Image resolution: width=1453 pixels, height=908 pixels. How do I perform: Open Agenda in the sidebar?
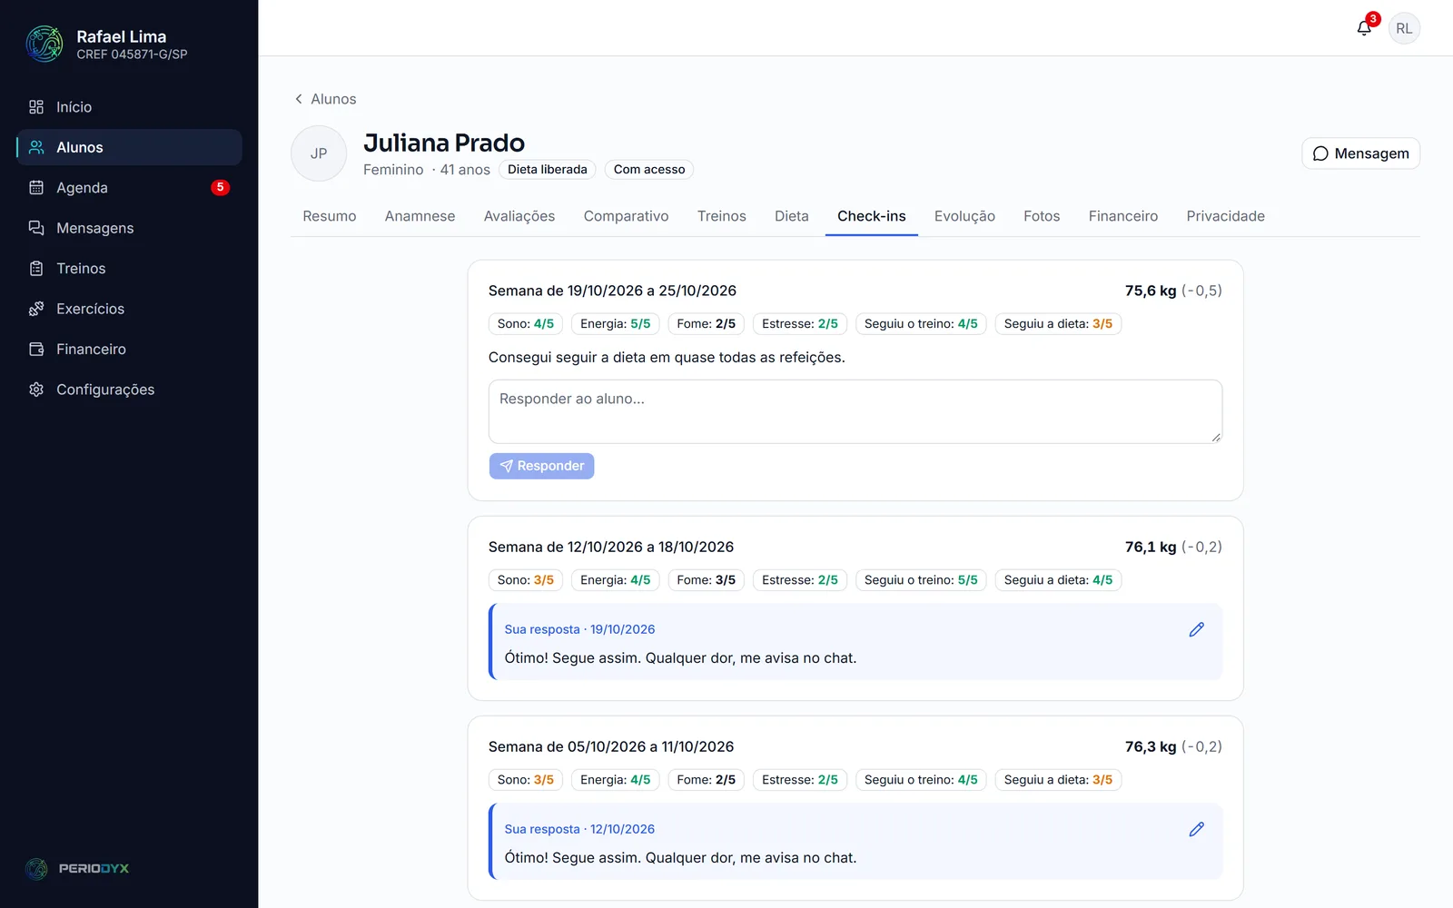click(x=129, y=188)
